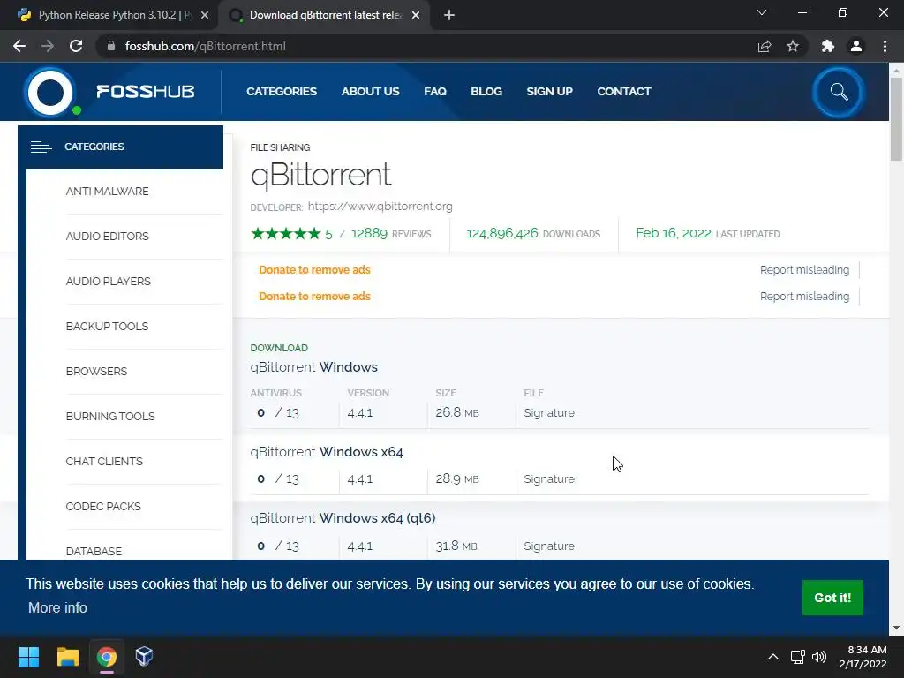Open the clock showing 8:34 AM
The width and height of the screenshot is (904, 678).
click(x=863, y=657)
